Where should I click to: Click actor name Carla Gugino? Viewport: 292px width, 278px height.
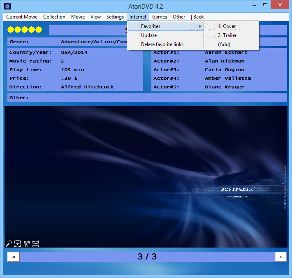pos(225,69)
